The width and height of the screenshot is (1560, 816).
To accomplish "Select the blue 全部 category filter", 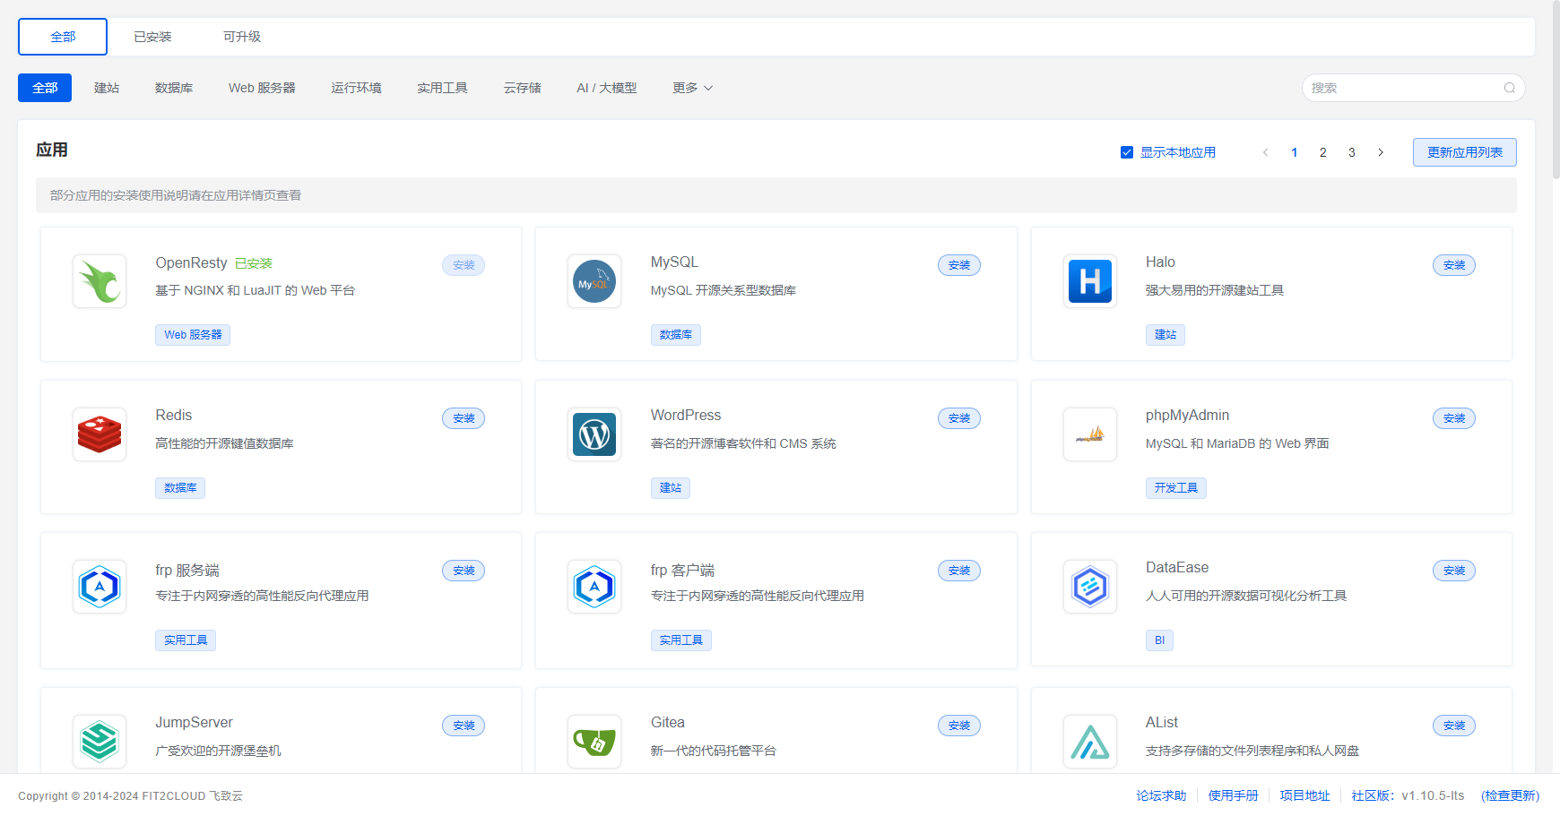I will pos(45,88).
